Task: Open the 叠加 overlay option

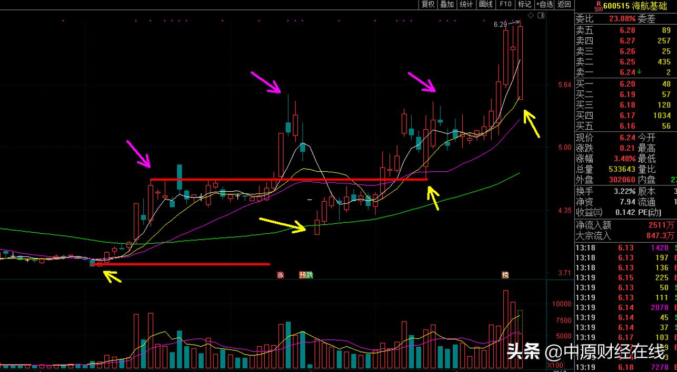Action: (447, 4)
